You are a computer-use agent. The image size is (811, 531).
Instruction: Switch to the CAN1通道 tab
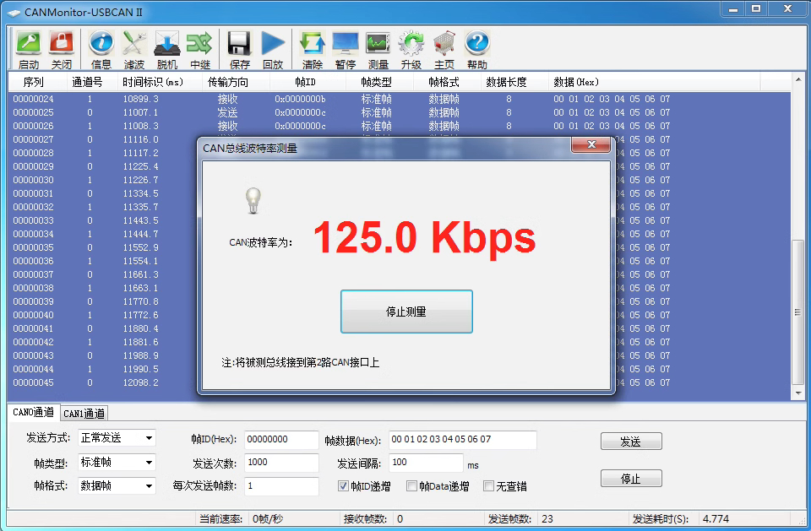point(84,414)
